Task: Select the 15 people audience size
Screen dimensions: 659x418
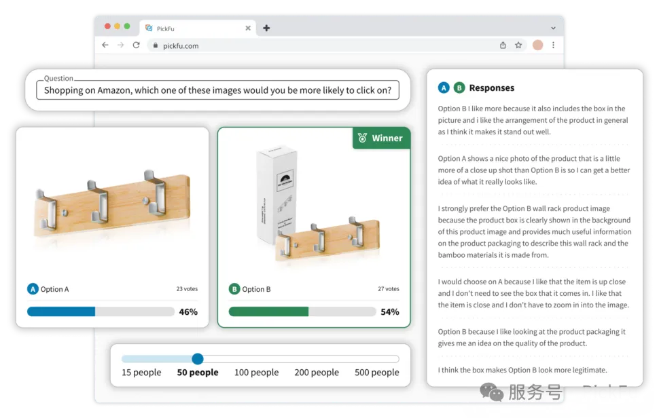Action: (x=141, y=373)
